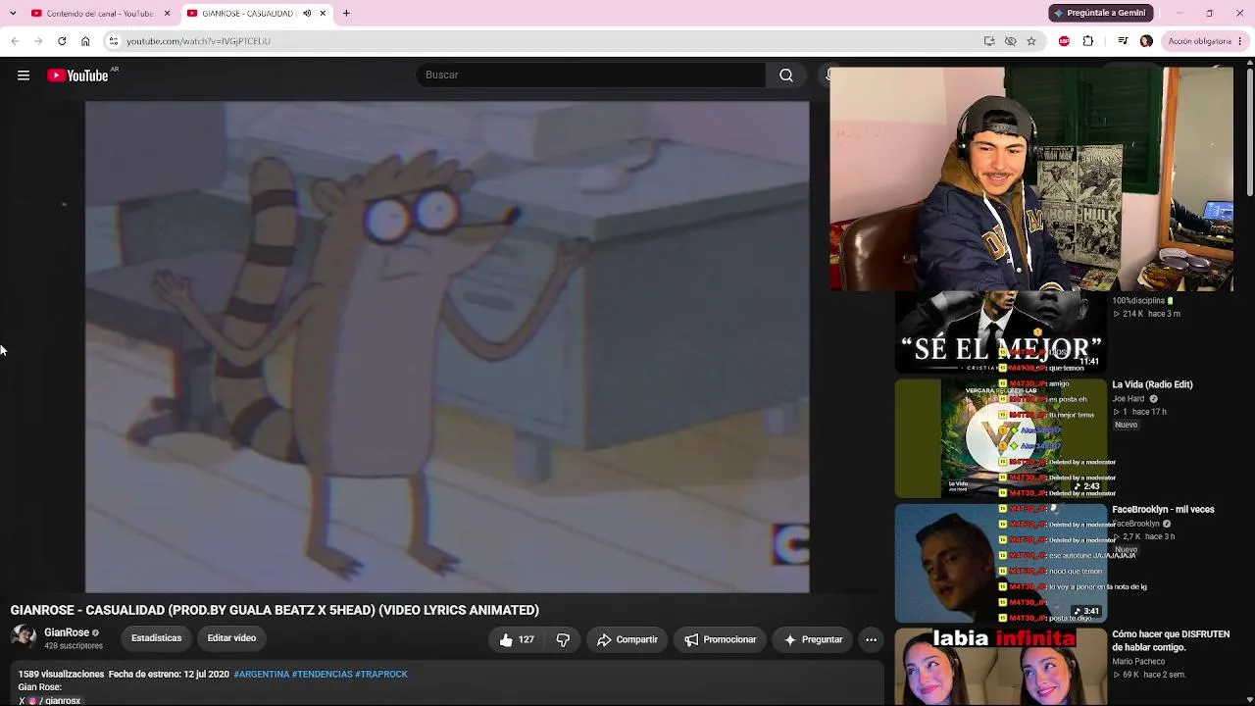The image size is (1255, 706).
Task: Click the Acción obligatoria button
Action: pos(1198,41)
